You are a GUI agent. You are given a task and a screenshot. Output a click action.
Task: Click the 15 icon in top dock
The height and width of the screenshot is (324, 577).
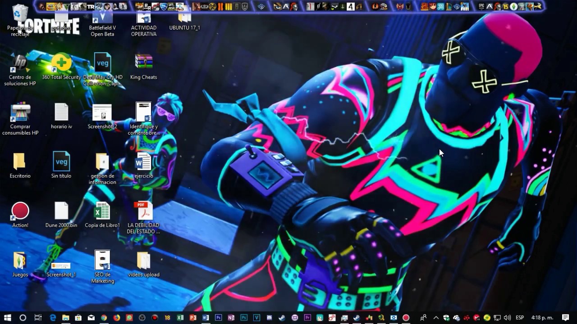[506, 6]
